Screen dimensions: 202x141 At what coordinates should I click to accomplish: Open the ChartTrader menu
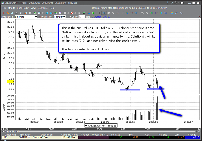(x=23, y=8)
